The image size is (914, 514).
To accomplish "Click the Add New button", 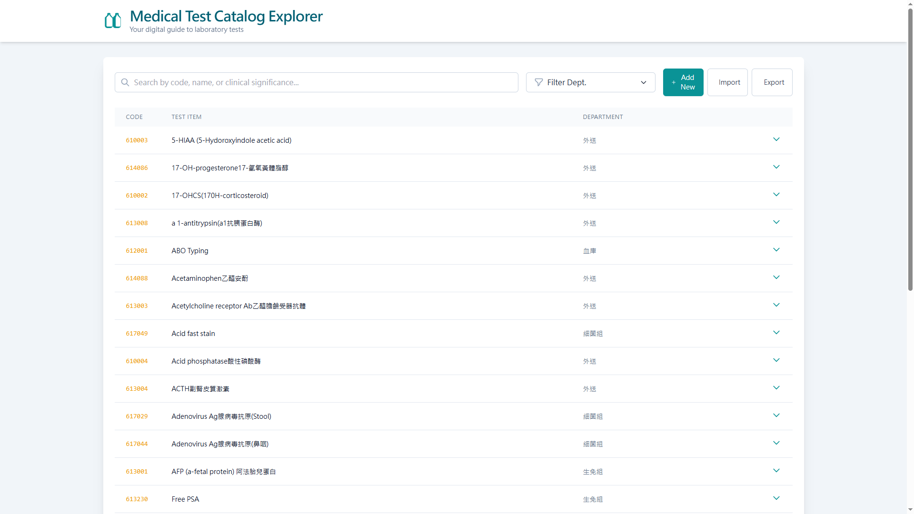I will tap(683, 82).
